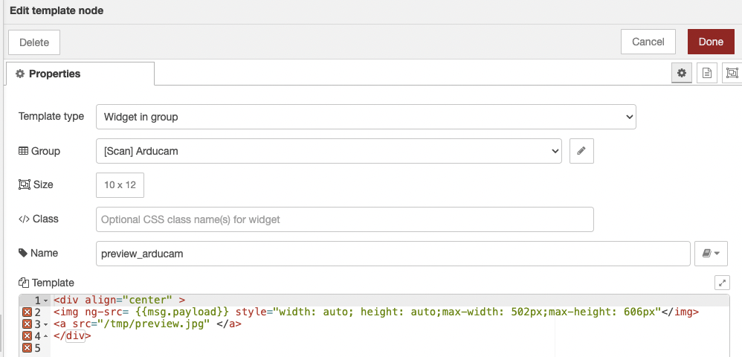Fold code at line 3 arrow
This screenshot has width=742, height=357.
pyautogui.click(x=45, y=324)
